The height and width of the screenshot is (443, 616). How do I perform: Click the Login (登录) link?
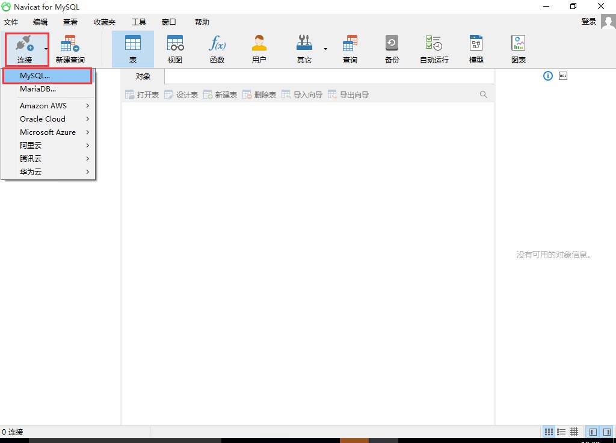588,22
